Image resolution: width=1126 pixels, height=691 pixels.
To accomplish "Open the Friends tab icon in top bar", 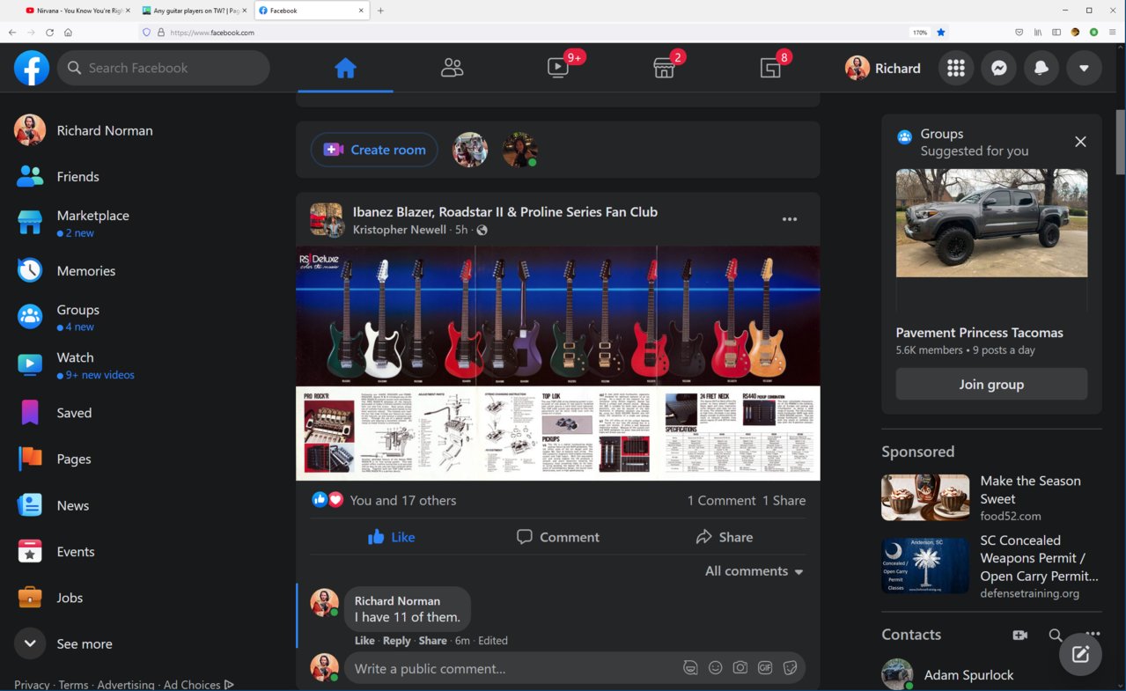I will pos(452,68).
